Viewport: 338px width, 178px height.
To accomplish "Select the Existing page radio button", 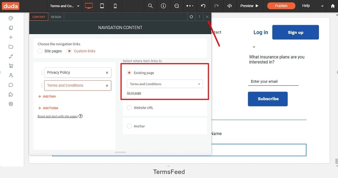I will [129, 73].
